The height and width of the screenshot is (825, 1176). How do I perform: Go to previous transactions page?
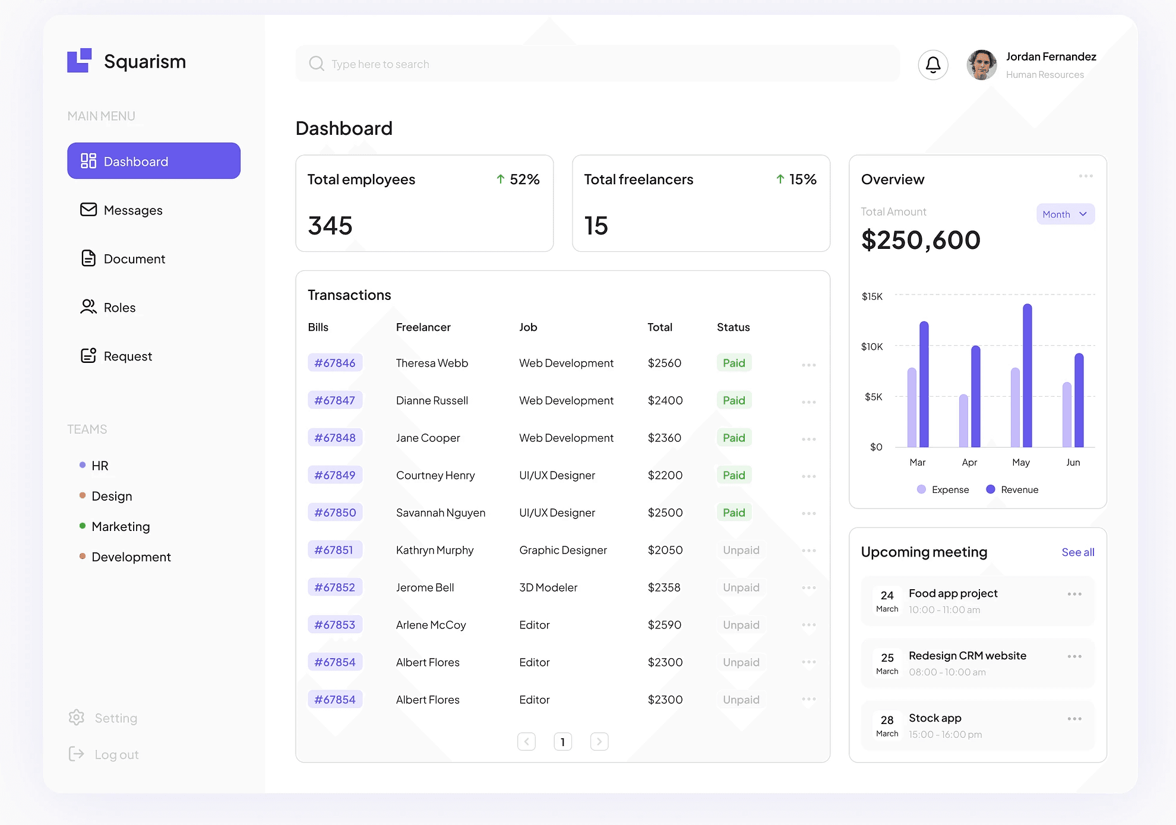click(x=526, y=741)
